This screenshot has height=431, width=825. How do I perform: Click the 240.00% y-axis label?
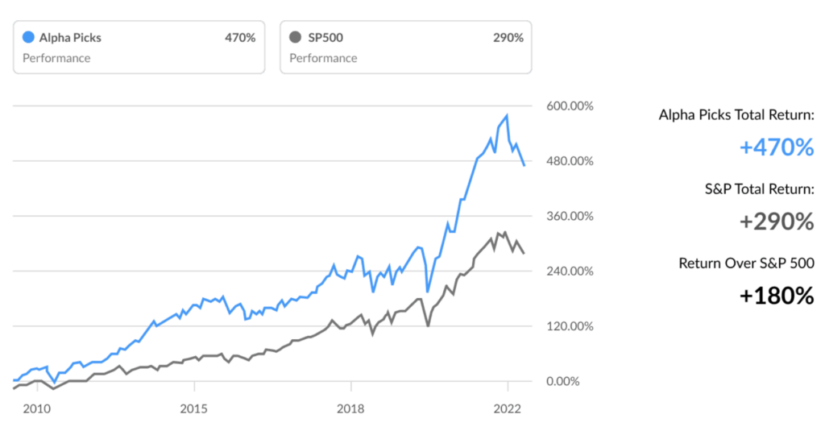[570, 271]
